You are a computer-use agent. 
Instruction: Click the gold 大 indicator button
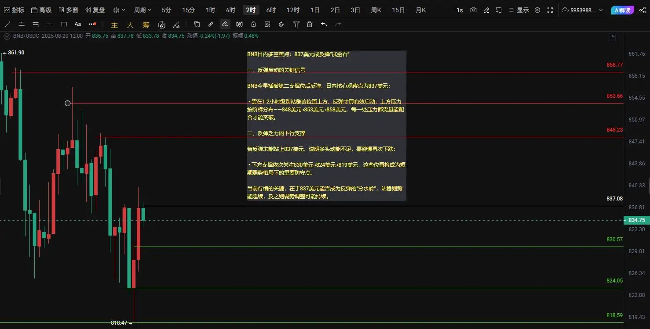130,25
